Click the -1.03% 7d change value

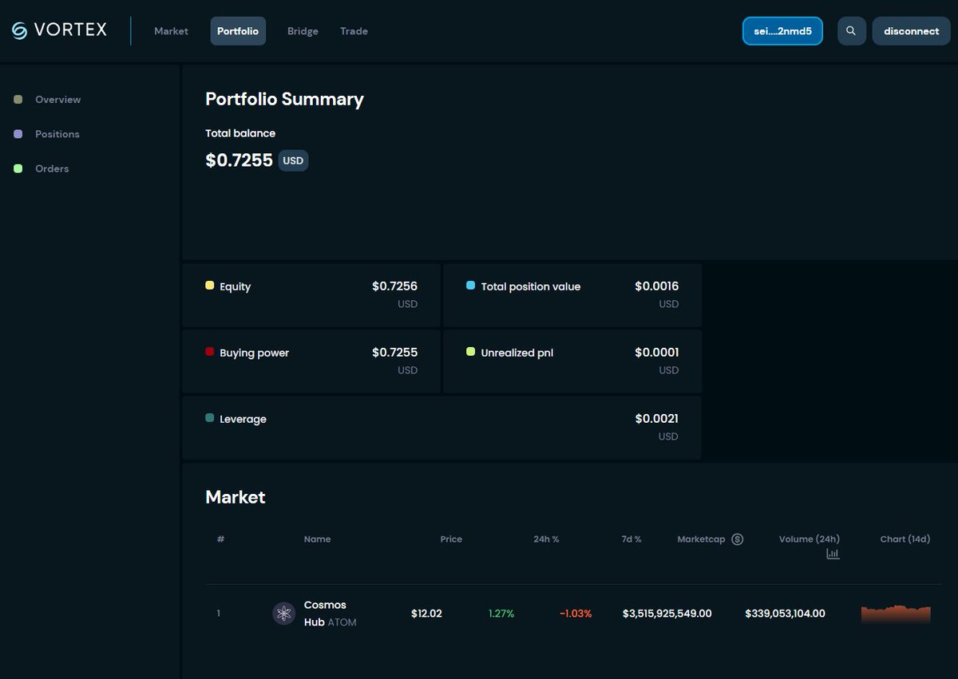pyautogui.click(x=576, y=614)
